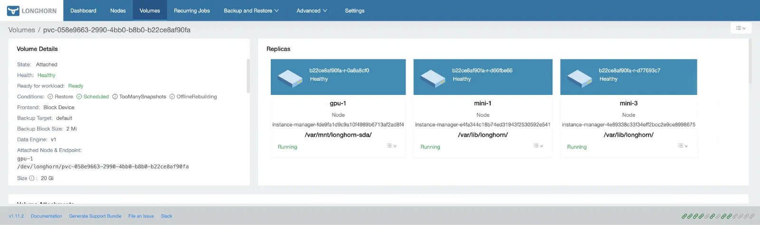Open the volume operations dropdown near breadcrumb
This screenshot has width=760, height=225.
[x=741, y=28]
